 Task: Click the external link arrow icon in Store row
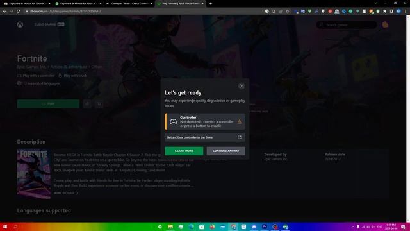(239, 137)
